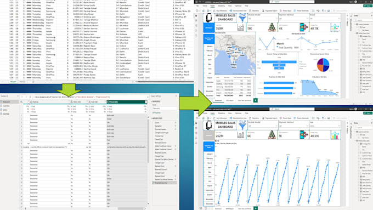Collapse APPLIED STEPS section in Power Query
This screenshot has width=373, height=210.
click(x=152, y=118)
